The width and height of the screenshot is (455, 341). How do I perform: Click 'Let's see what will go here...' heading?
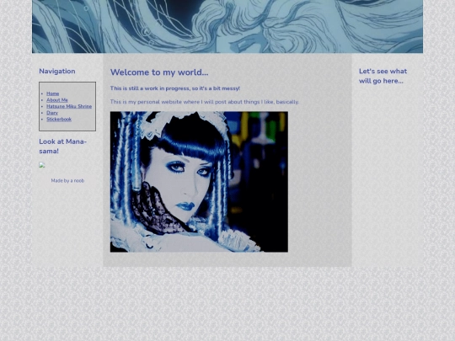pos(383,76)
